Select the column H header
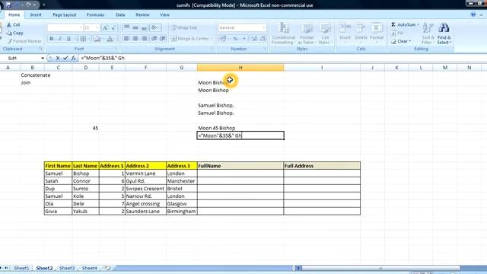This screenshot has width=487, height=274. click(x=240, y=68)
